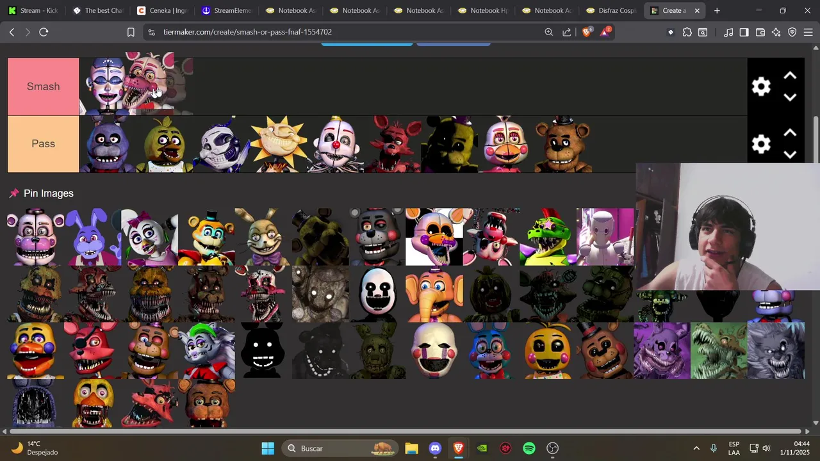Open OBS Studio from the taskbar
This screenshot has width=820, height=461.
click(553, 448)
